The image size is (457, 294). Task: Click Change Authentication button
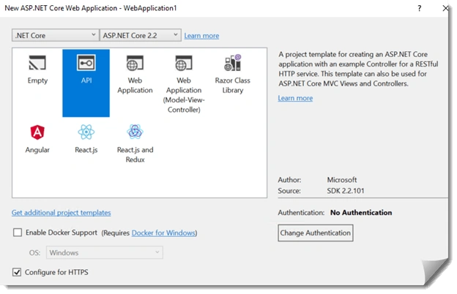click(316, 233)
